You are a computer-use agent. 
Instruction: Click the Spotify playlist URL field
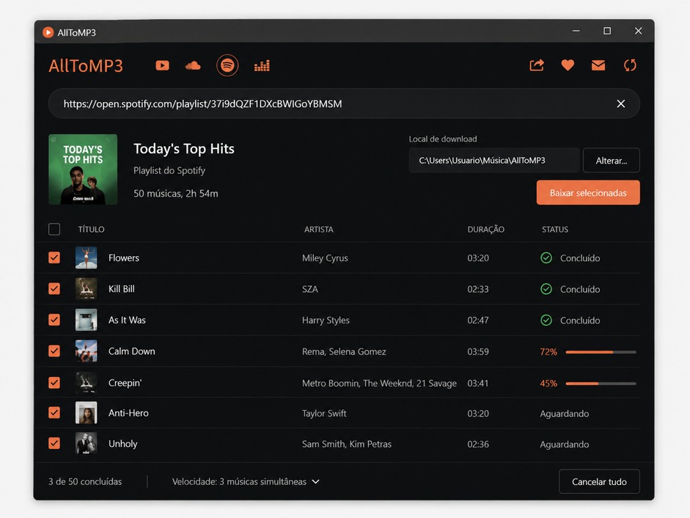(344, 103)
